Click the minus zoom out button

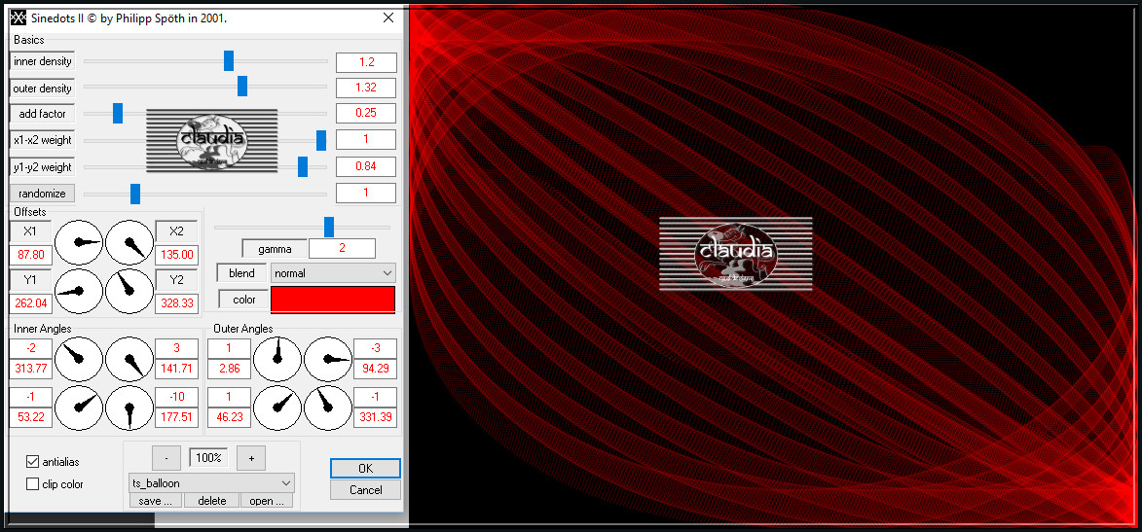coord(166,458)
